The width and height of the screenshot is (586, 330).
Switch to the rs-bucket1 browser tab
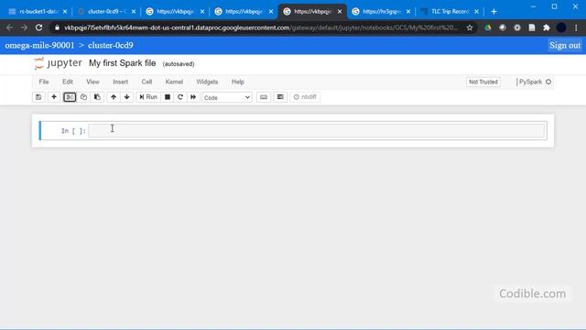coord(38,12)
